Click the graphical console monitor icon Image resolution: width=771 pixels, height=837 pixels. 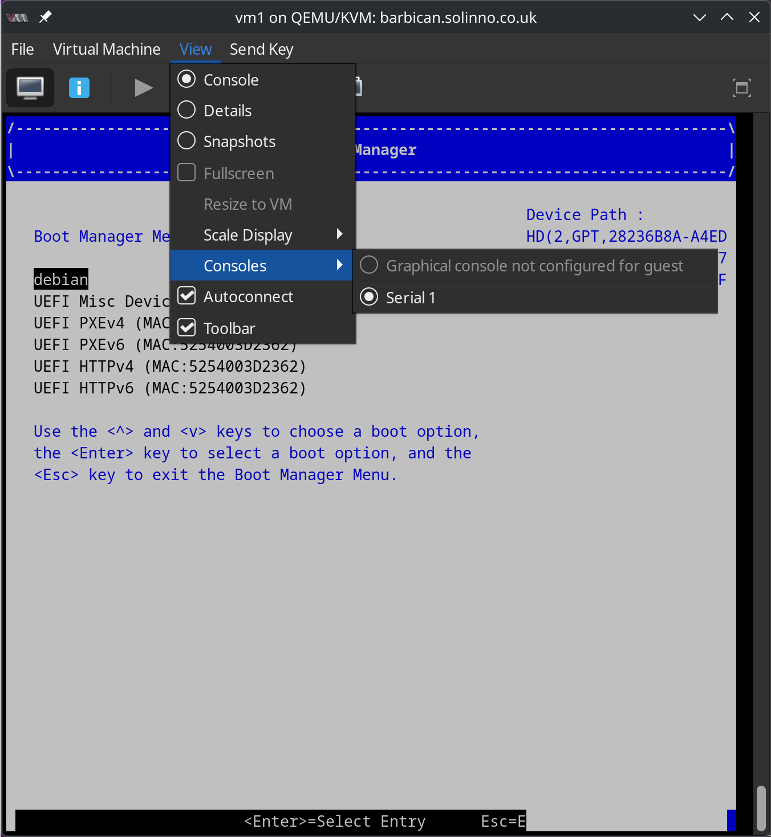point(30,88)
